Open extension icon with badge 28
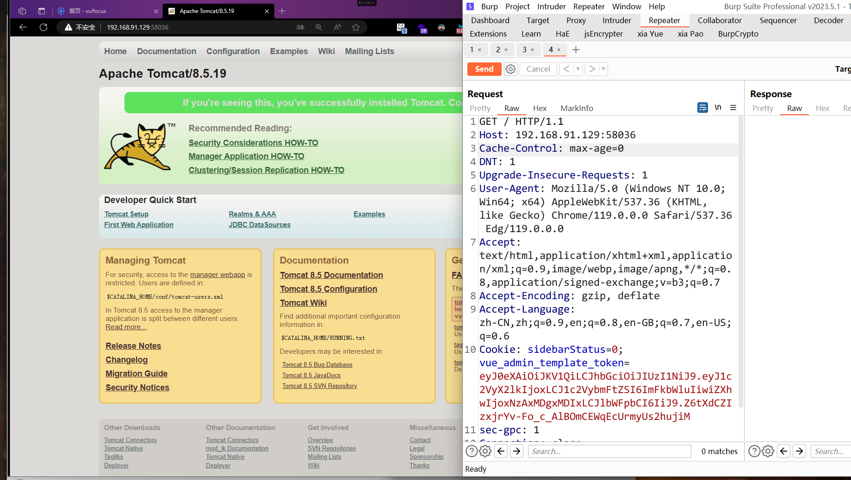This screenshot has width=851, height=480. (x=422, y=28)
